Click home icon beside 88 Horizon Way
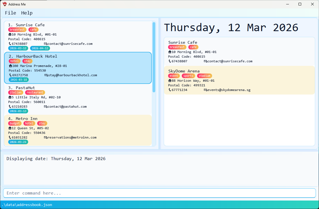319x209 pixels. pyautogui.click(x=170, y=81)
